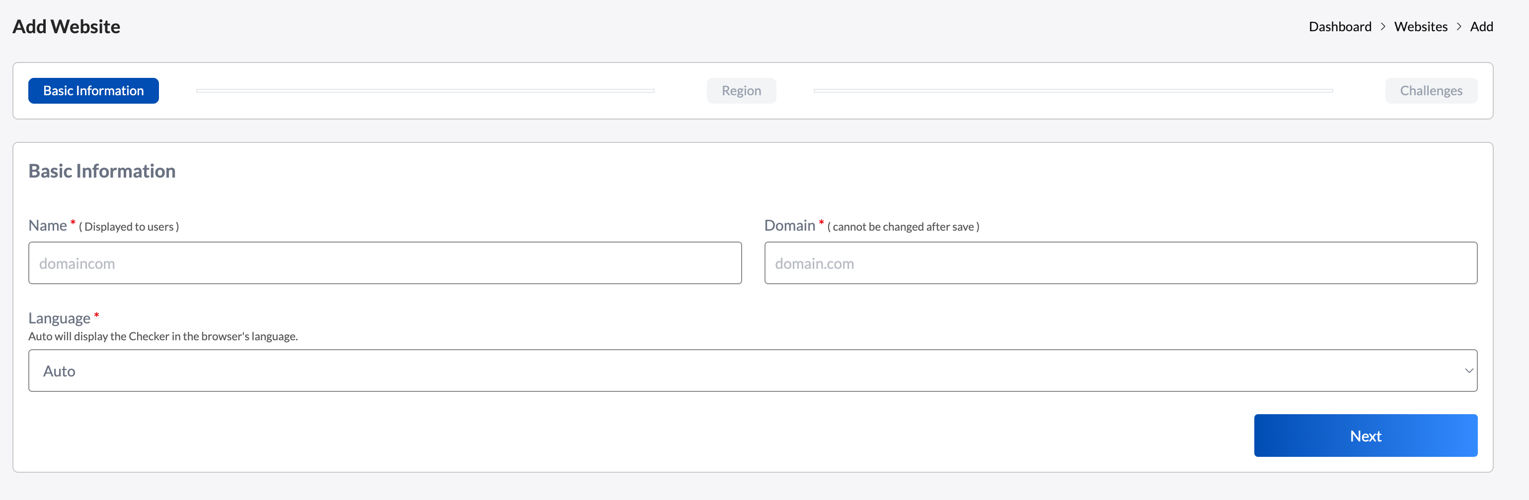
Task: Click the Add Website page title
Action: click(x=67, y=27)
